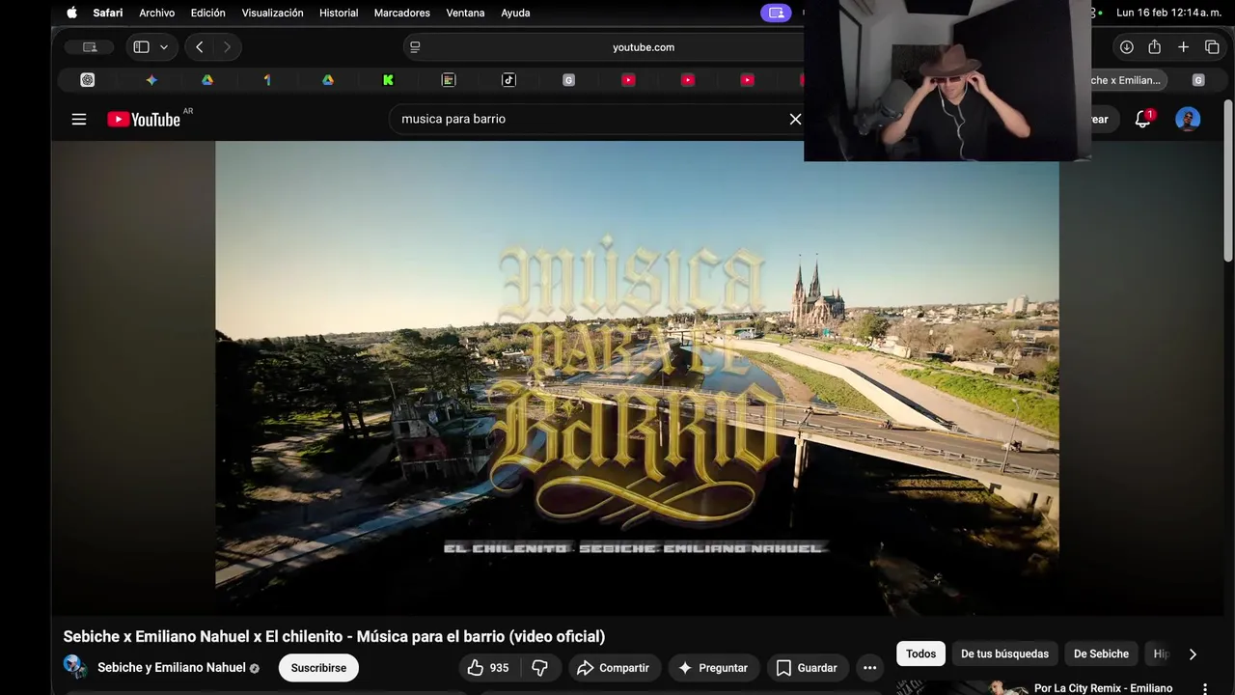Subscribe with the Suscribirse button
Screen dimensions: 1235x695
click(318, 667)
